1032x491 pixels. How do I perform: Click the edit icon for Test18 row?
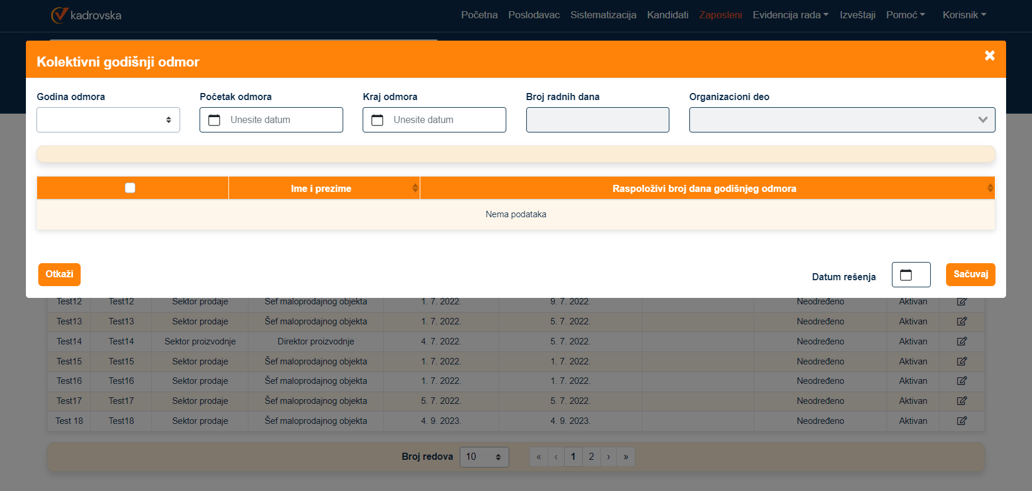pos(961,421)
